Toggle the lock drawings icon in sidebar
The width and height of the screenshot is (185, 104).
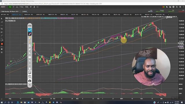coord(2,49)
